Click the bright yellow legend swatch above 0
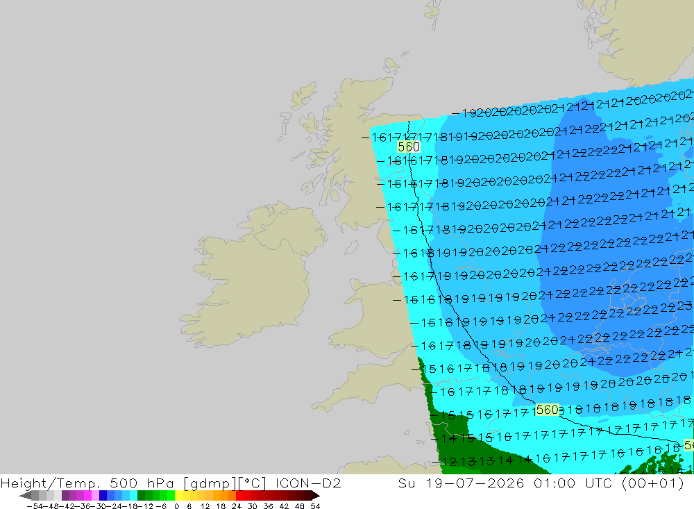Viewport: 694px width, 509px height. 179,495
